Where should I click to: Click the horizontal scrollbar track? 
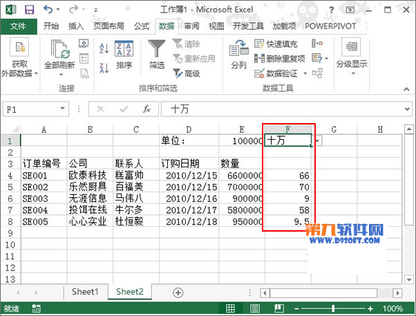pyautogui.click(x=323, y=293)
